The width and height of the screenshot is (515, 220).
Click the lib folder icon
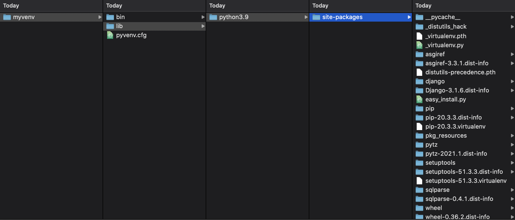110,26
